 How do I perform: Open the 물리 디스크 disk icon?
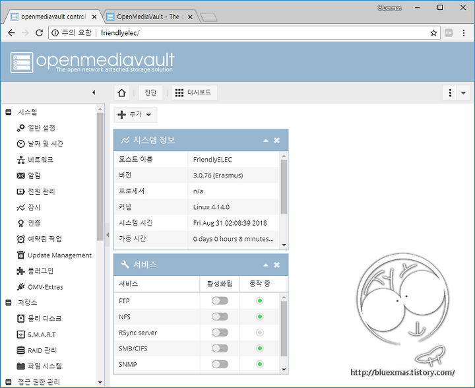(x=20, y=318)
